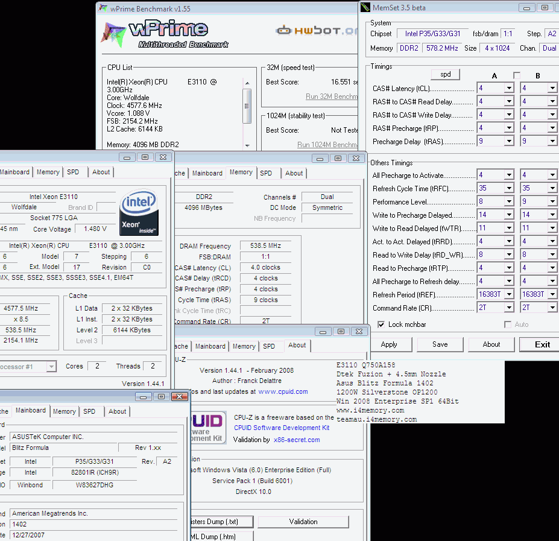Open Performance Level dropdown in column B
The image size is (559, 541).
click(552, 201)
